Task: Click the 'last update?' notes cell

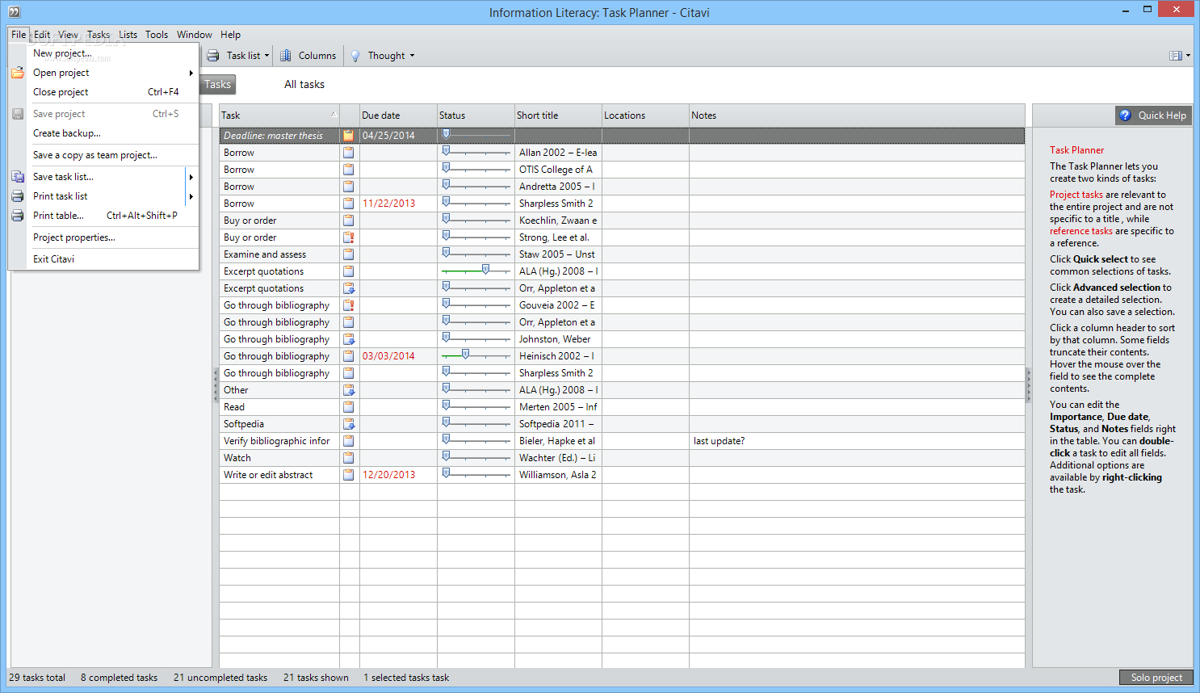Action: tap(857, 441)
